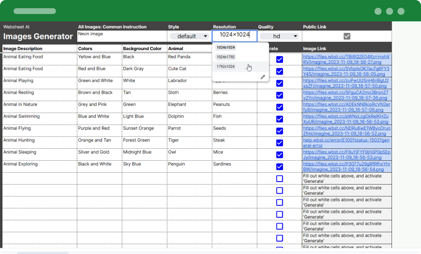Choose the 1024x1792 resolution option

[x=226, y=57]
